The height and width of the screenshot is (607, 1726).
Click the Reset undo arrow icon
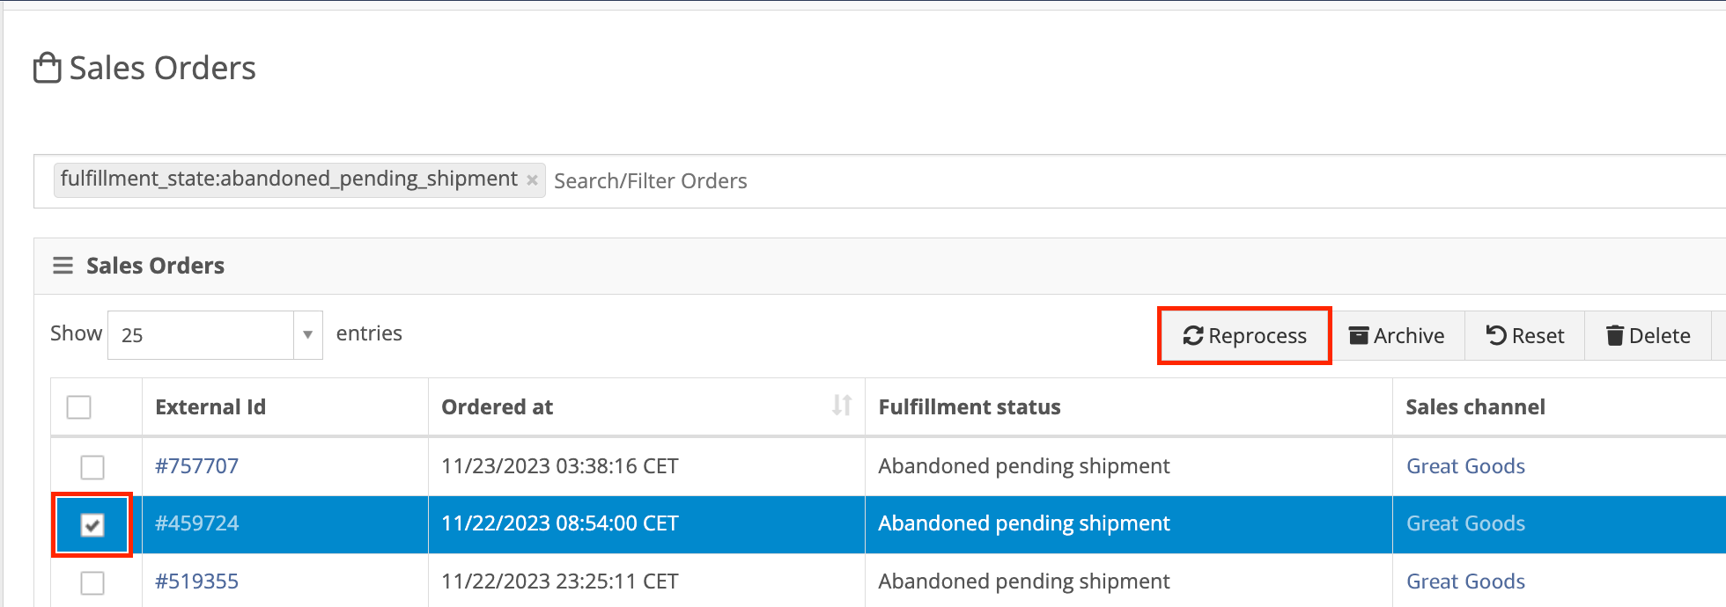coord(1496,335)
